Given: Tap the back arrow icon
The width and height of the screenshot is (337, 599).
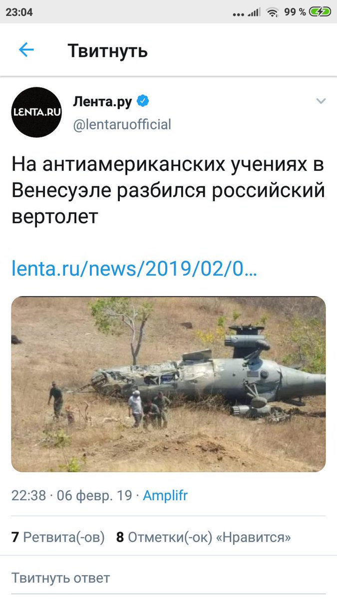Looking at the screenshot, I should pyautogui.click(x=26, y=50).
